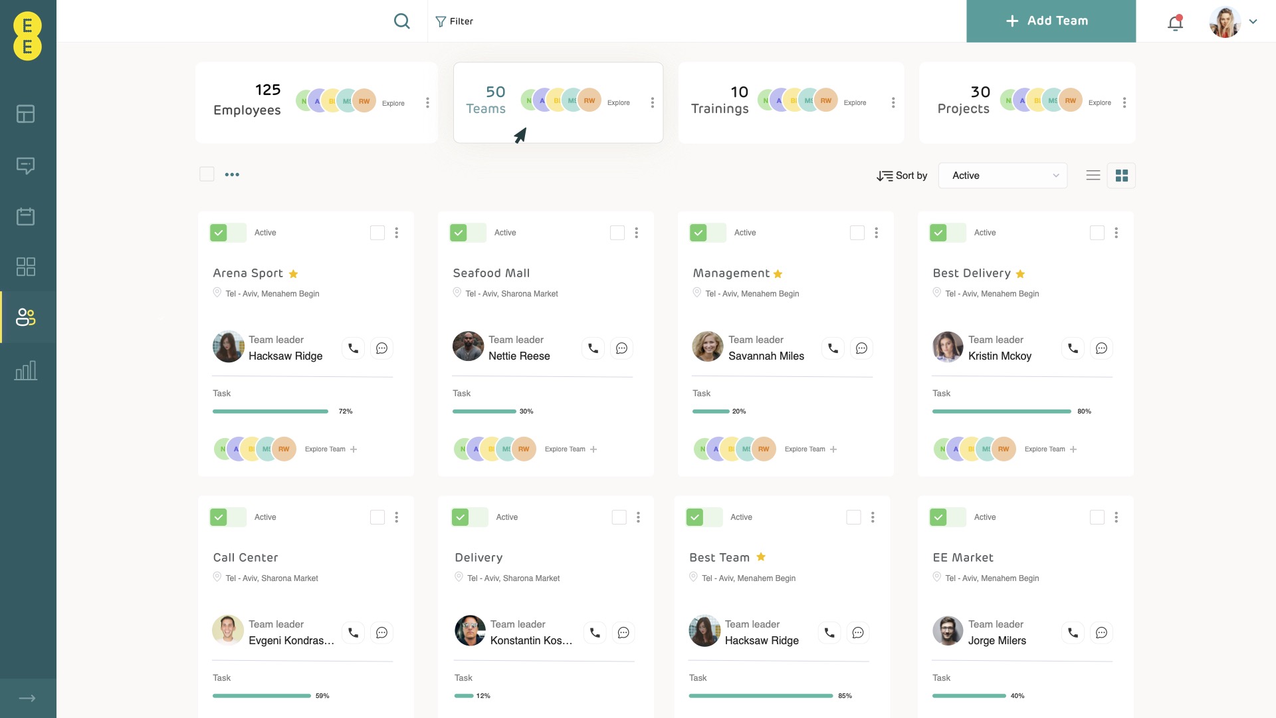This screenshot has width=1276, height=718.
Task: Call team leader Kristin Mckoy
Action: pyautogui.click(x=1073, y=348)
